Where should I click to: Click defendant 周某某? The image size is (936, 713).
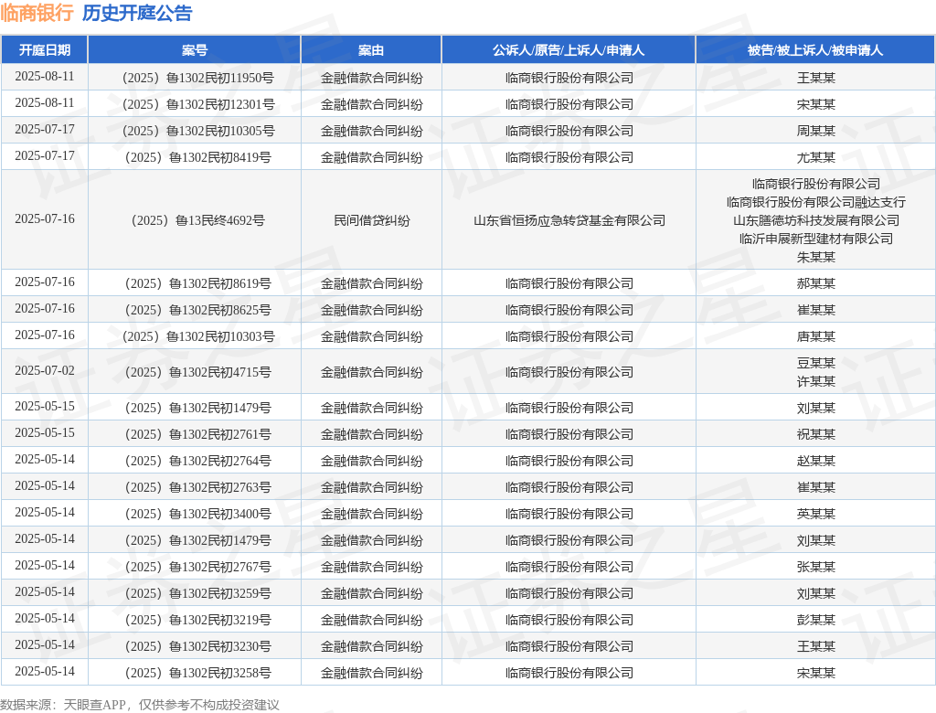point(816,131)
